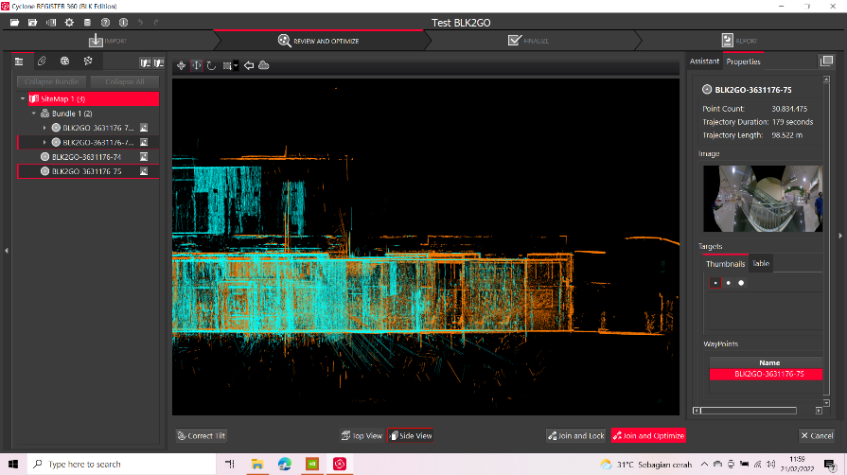Click image icon on first Bundle 1 scan row
The image size is (847, 475).
tap(144, 128)
